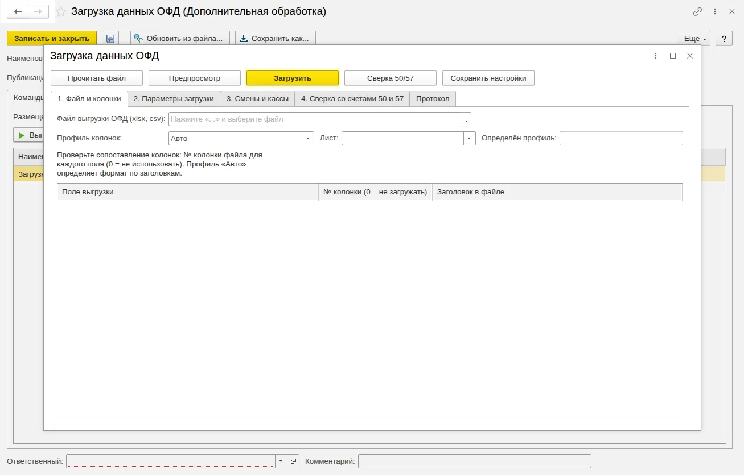Close the Загрузка данных ОФД dialog
Viewport: 744px width, 475px height.
(x=690, y=56)
